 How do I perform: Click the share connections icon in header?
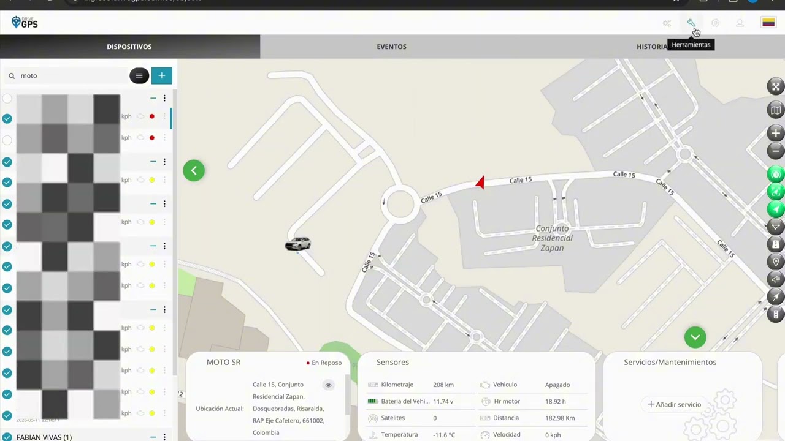667,23
